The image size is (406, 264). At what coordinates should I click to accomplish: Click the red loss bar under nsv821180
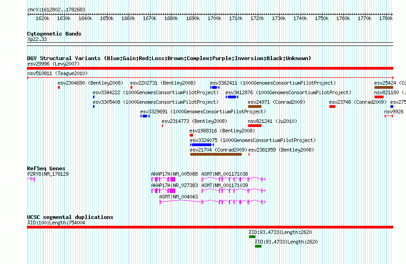379,97
